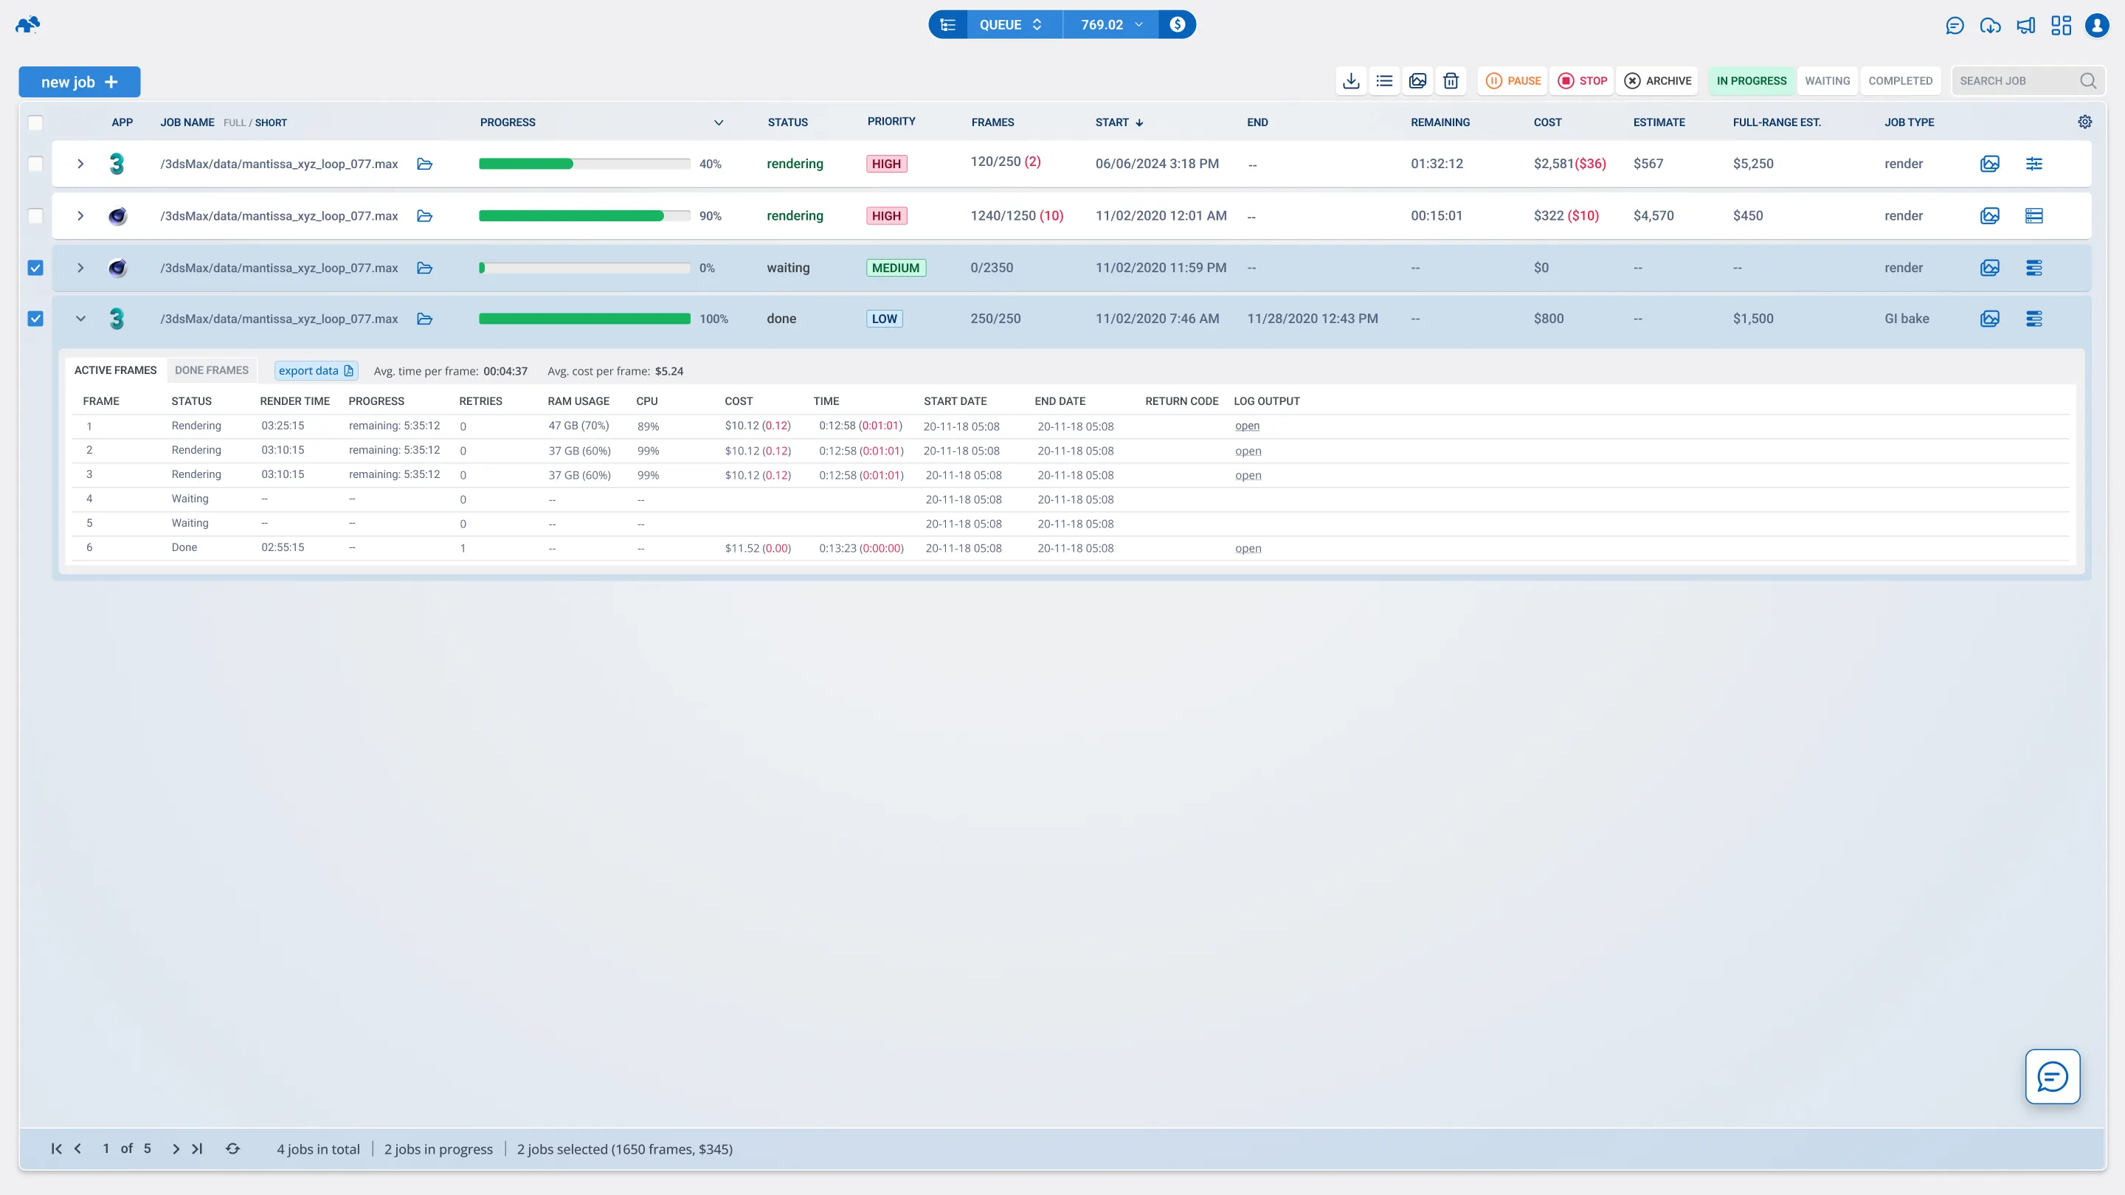Open the user profile avatar icon

pyautogui.click(x=2096, y=26)
